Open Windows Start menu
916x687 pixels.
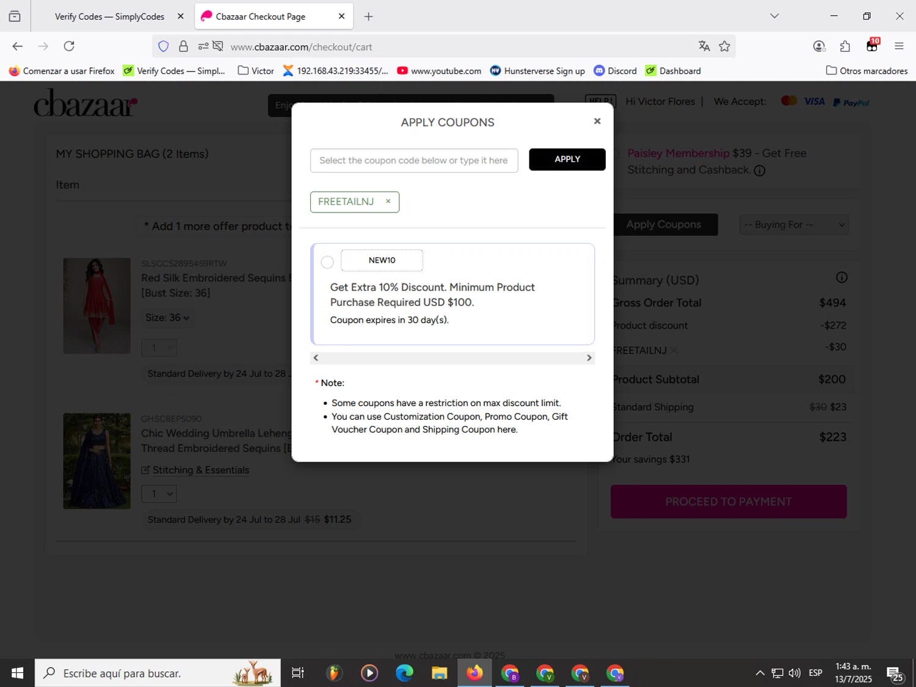click(17, 673)
